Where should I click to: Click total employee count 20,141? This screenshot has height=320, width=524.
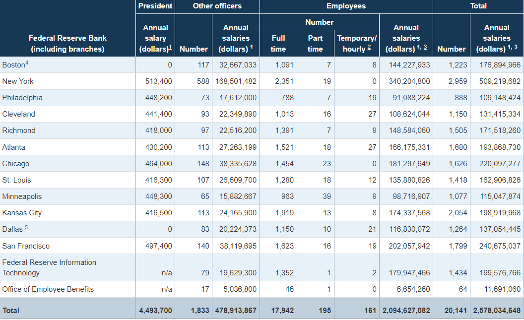pos(456,310)
